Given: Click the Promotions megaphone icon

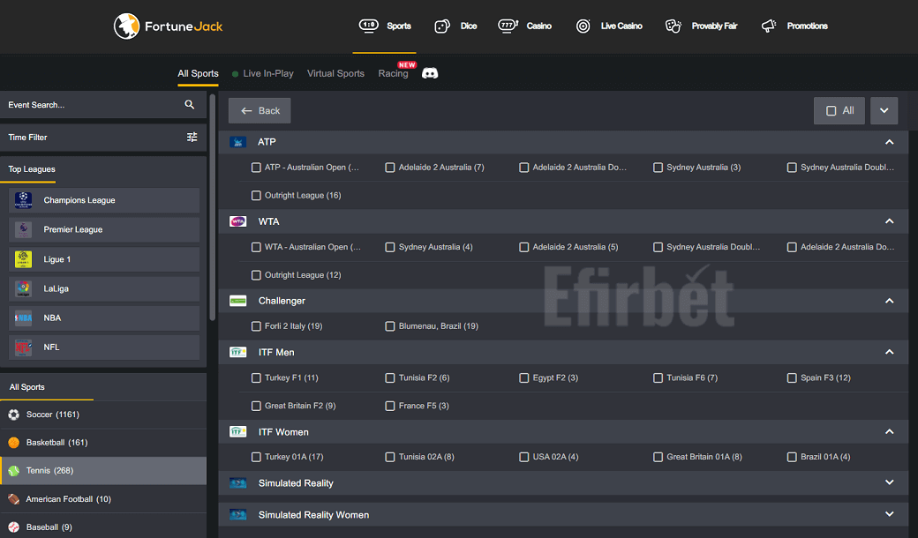Looking at the screenshot, I should [769, 26].
